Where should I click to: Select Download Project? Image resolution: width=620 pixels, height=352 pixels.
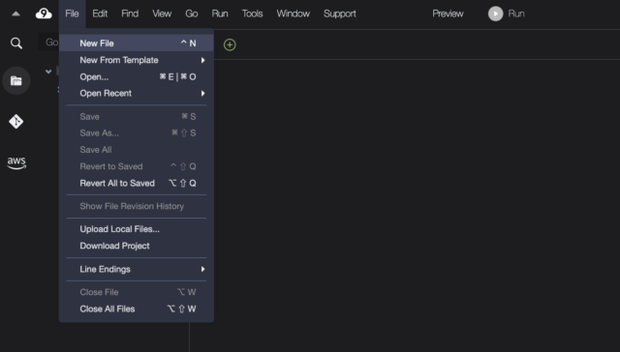point(137,246)
